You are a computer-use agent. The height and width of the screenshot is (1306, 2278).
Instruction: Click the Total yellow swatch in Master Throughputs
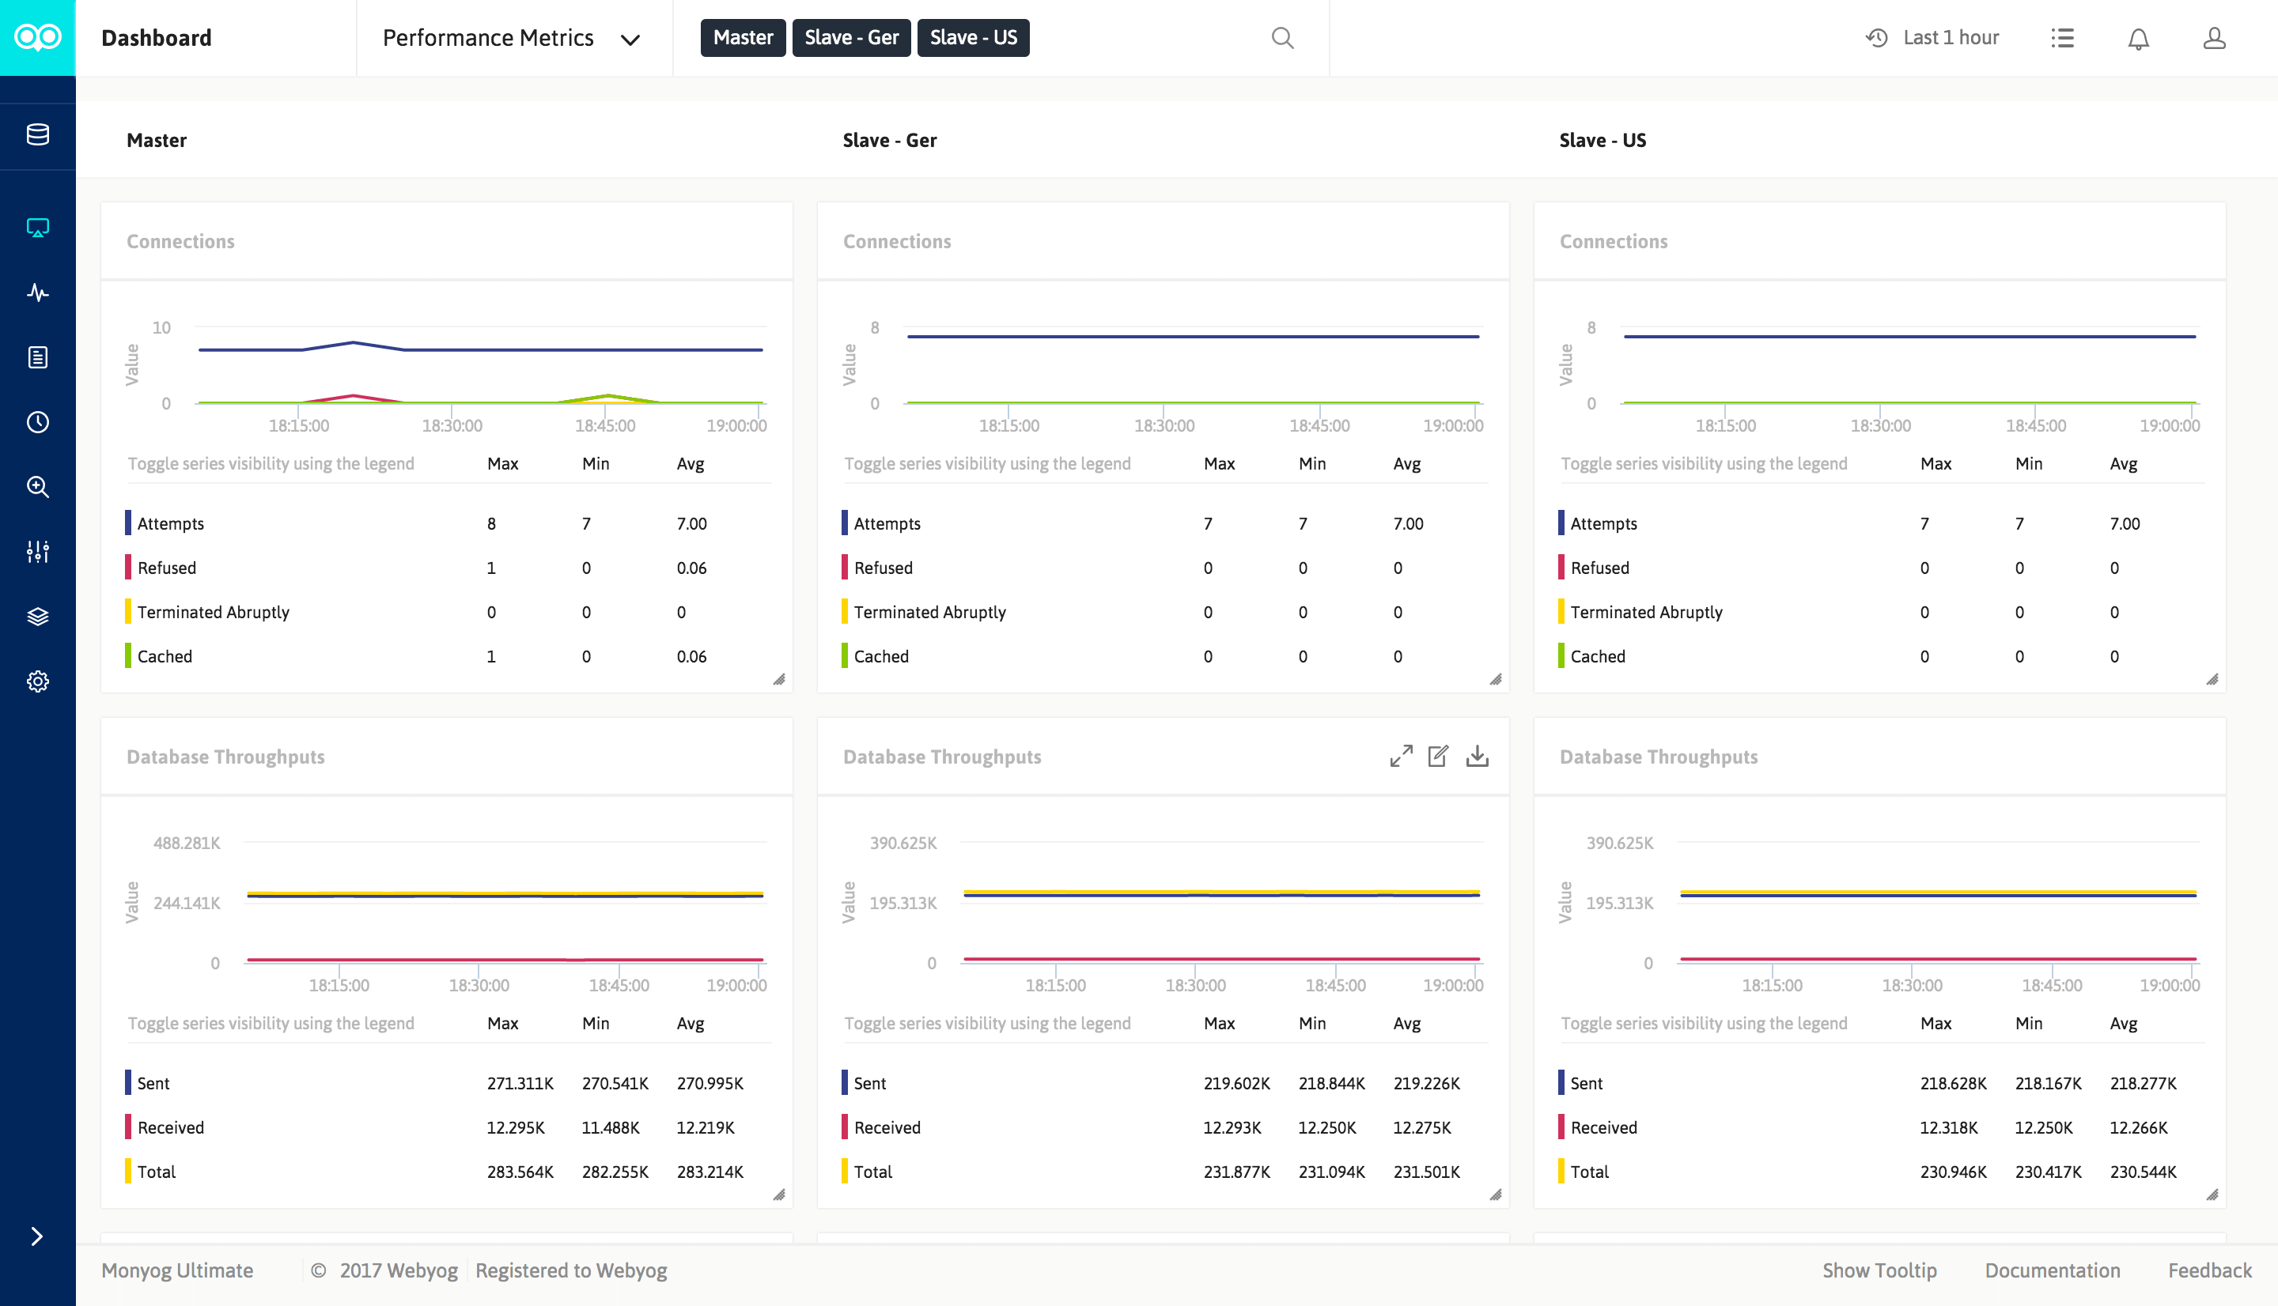pos(128,1172)
